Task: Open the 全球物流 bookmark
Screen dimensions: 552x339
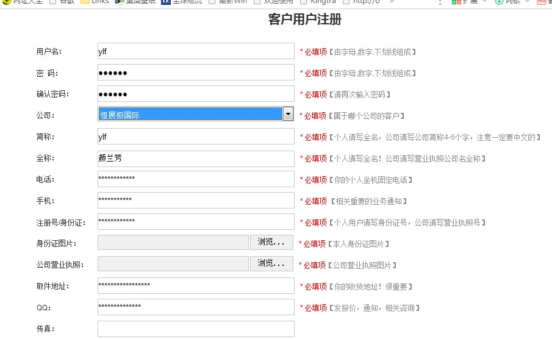Action: click(x=182, y=2)
